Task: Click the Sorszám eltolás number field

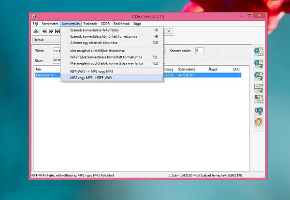Action: 200,51
